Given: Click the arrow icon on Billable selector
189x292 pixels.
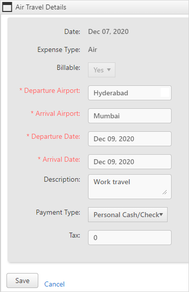Looking at the screenshot, I should 109,70.
